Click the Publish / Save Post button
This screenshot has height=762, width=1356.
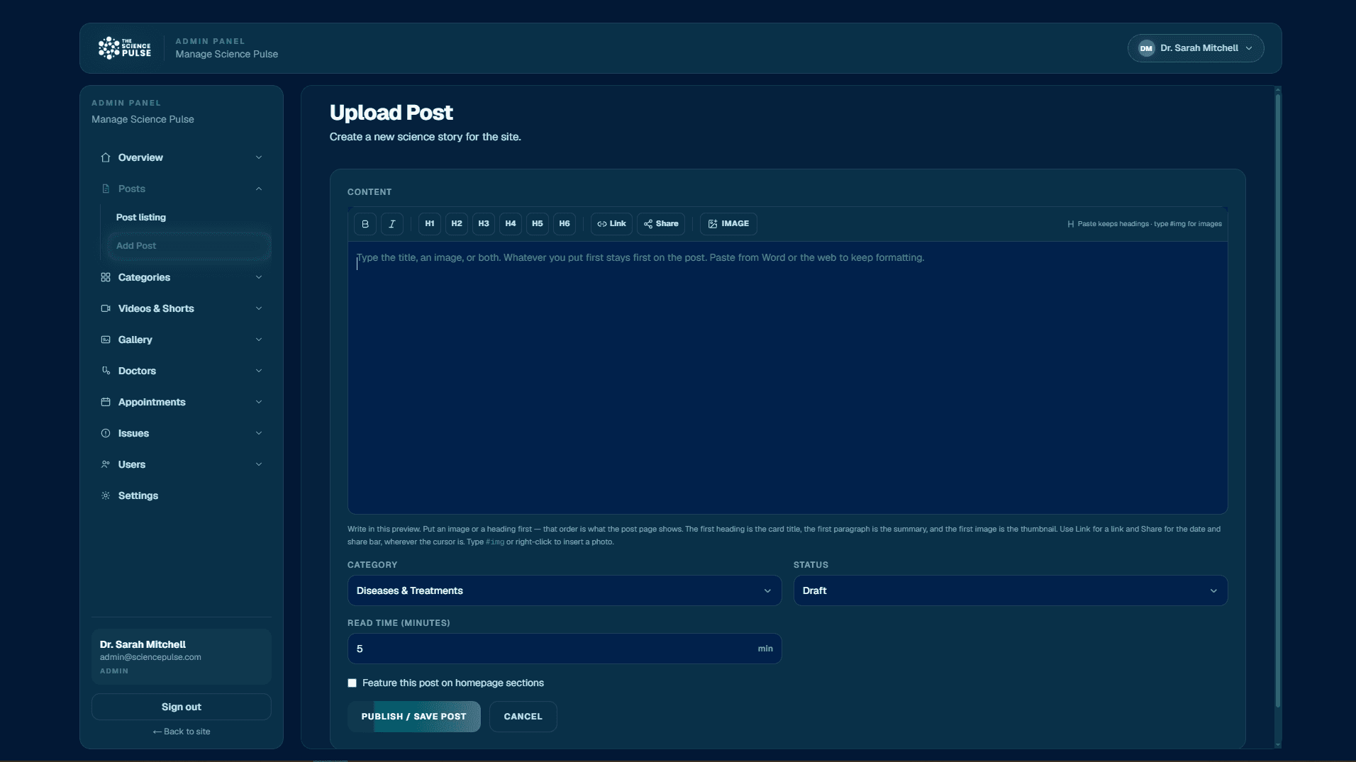tap(414, 717)
